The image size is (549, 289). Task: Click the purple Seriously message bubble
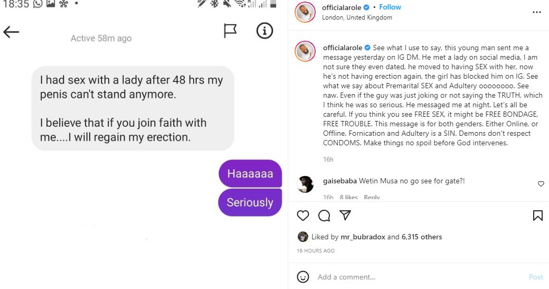[250, 202]
